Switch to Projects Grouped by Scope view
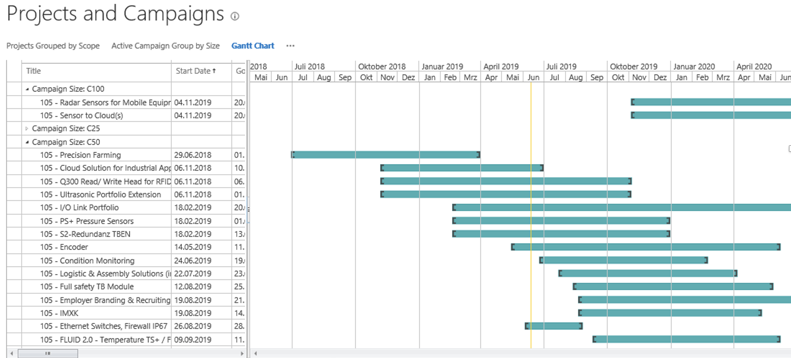791x358 pixels. (53, 46)
